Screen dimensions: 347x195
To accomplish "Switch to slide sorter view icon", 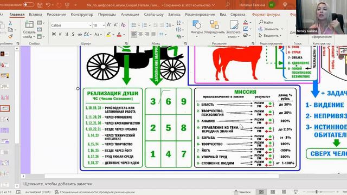I will tap(273, 192).
